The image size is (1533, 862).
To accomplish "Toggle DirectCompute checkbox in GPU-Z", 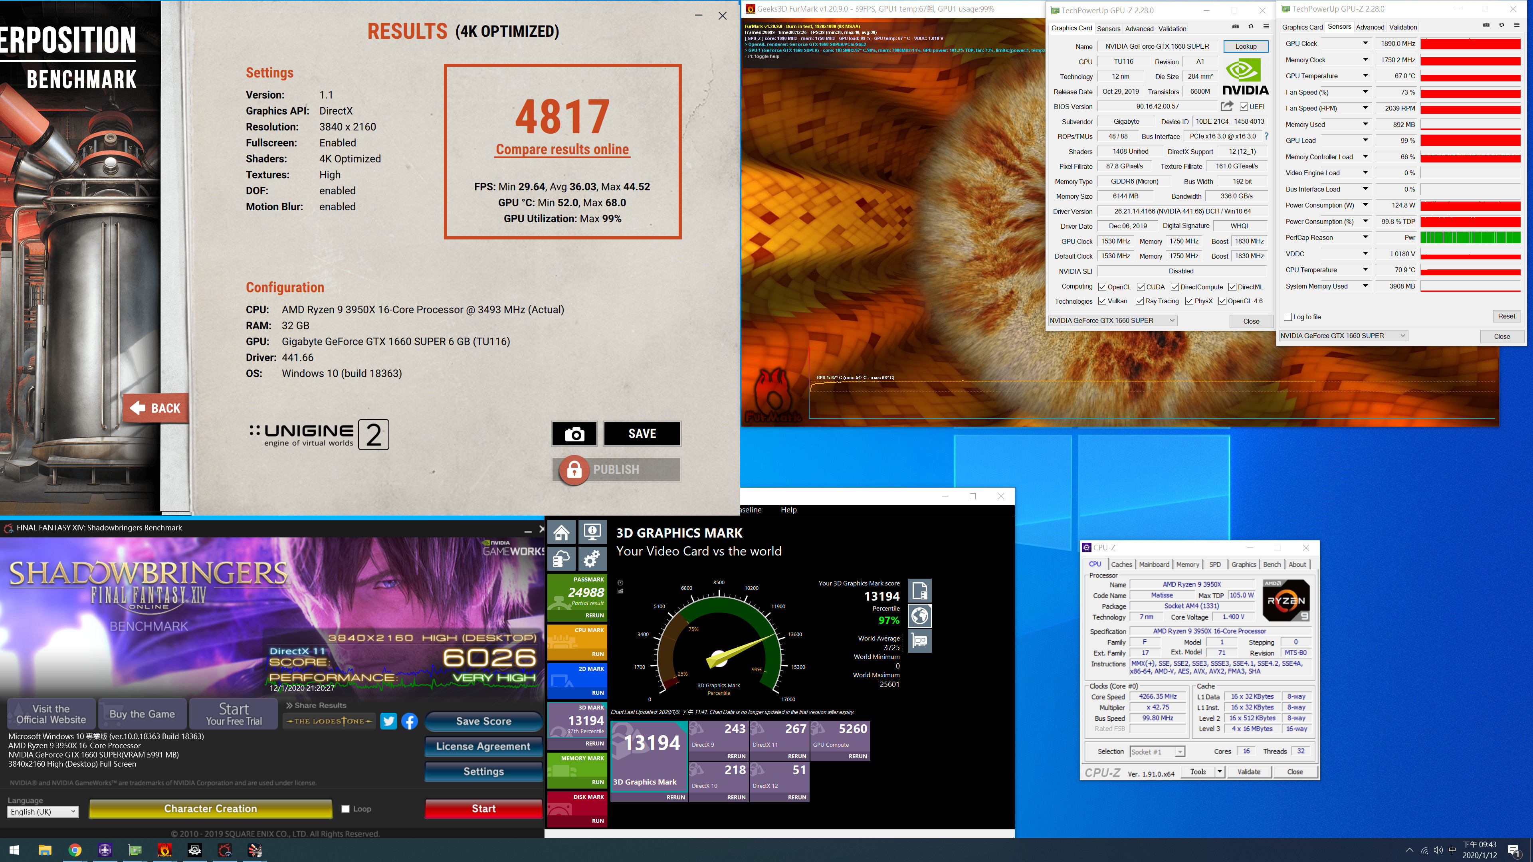I will click(x=1175, y=287).
